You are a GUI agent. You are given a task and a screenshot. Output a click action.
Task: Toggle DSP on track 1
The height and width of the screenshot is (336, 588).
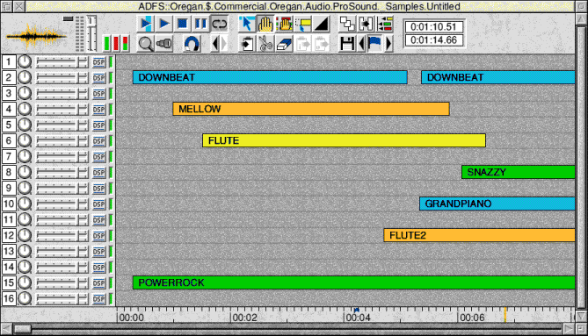(x=98, y=62)
